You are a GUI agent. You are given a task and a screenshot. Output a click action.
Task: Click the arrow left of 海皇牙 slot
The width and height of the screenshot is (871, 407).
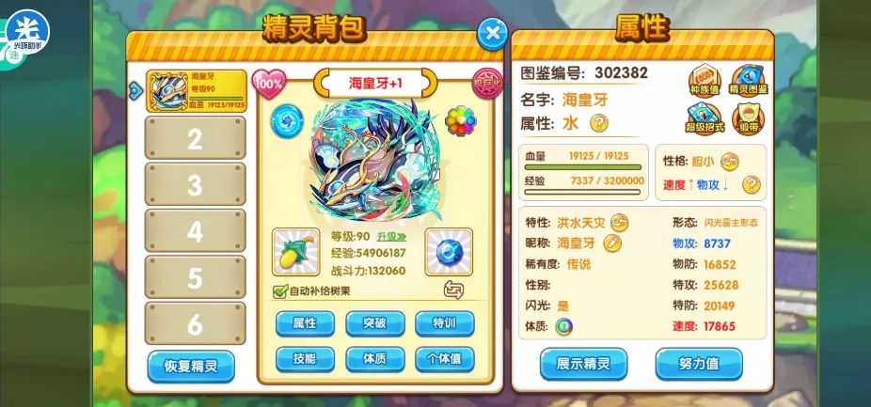(x=136, y=91)
